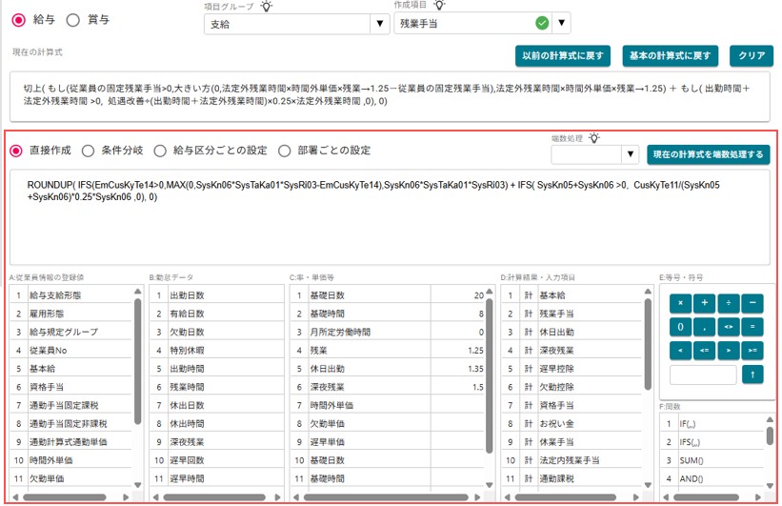This screenshot has height=506, width=782.
Task: Select the 直接作成 radio option
Action: coord(16,151)
